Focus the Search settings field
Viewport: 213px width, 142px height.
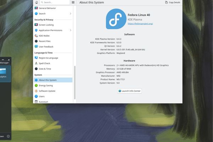pos(55,2)
